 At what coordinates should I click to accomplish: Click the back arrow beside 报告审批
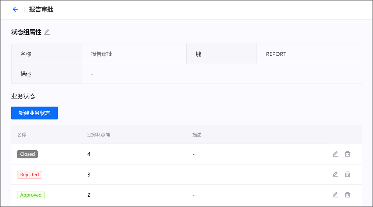pyautogui.click(x=15, y=10)
